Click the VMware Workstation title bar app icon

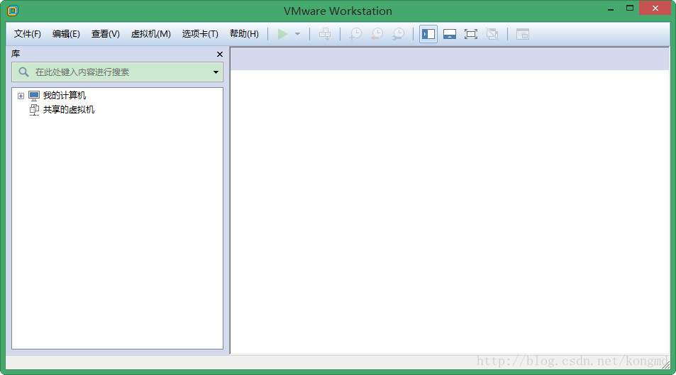click(13, 11)
